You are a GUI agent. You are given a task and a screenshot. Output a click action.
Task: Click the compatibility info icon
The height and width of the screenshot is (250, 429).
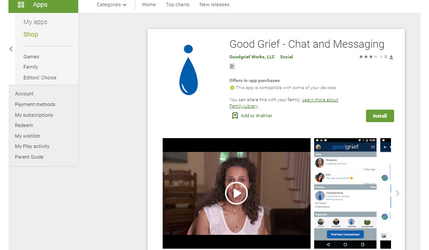[232, 88]
